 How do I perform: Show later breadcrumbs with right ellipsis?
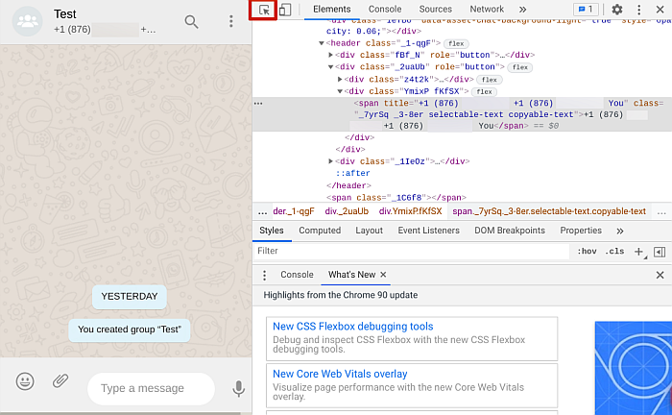tap(661, 211)
